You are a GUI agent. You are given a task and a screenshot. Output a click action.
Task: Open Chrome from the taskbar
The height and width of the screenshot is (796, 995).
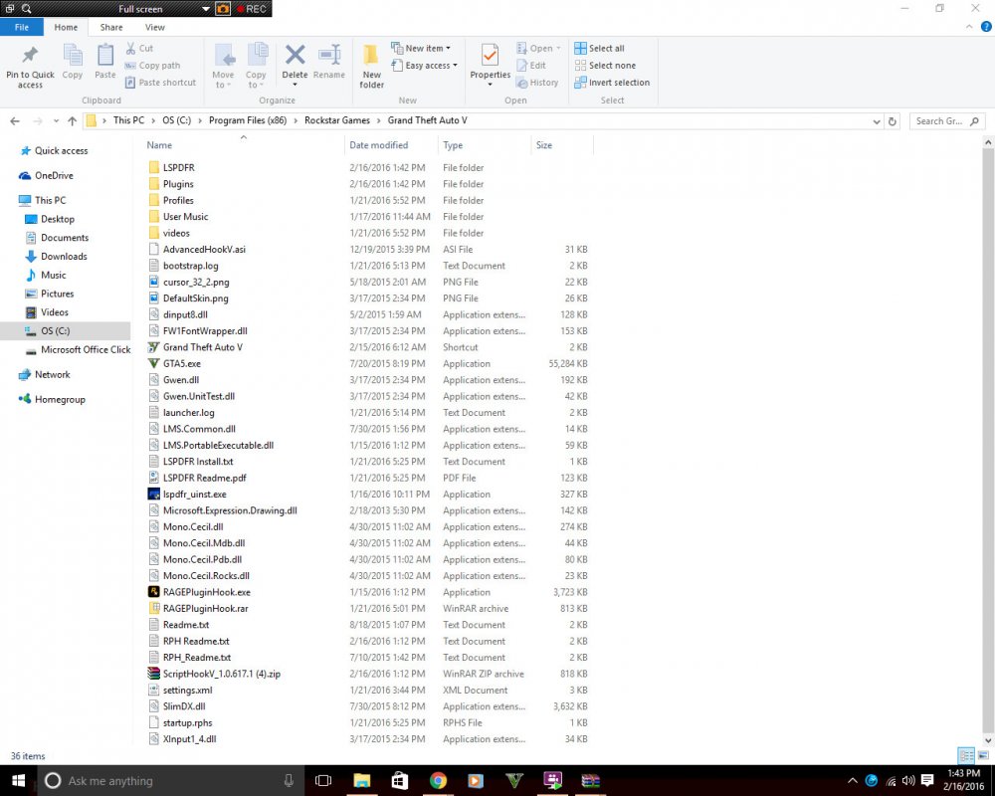click(x=438, y=781)
